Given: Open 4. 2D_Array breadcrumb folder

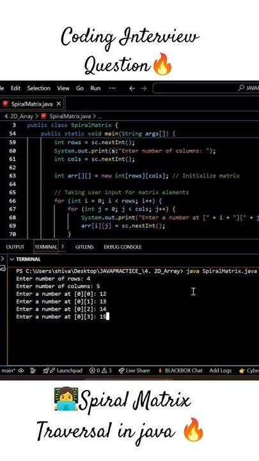Looking at the screenshot, I should (x=19, y=117).
